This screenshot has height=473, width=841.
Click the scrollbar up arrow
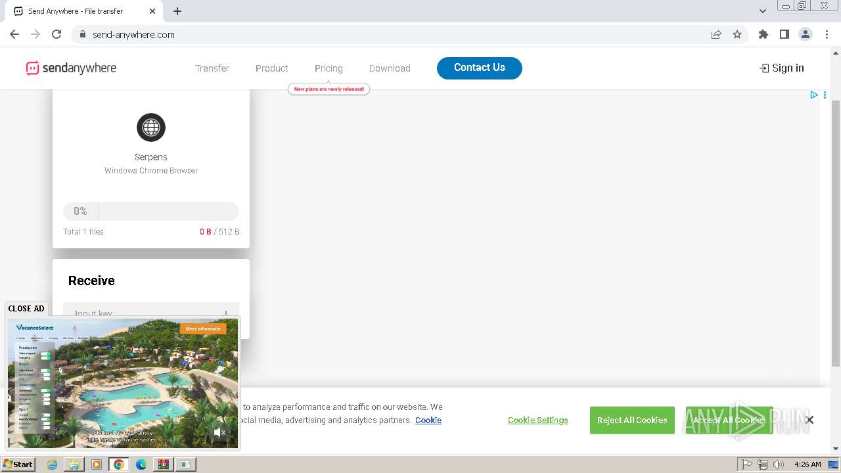point(836,53)
